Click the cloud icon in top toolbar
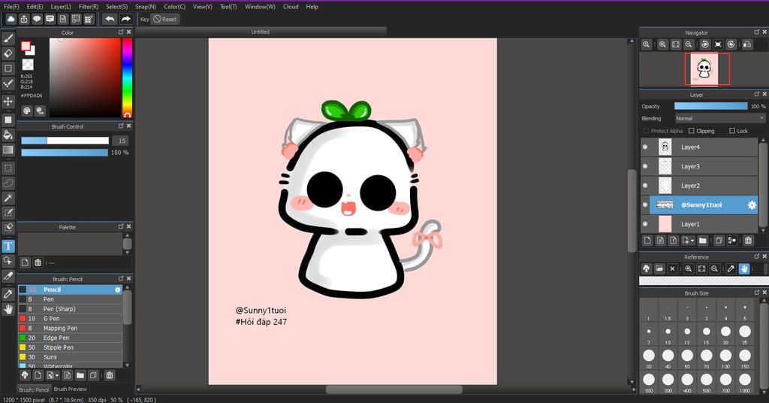Image resolution: width=769 pixels, height=403 pixels. (x=11, y=19)
